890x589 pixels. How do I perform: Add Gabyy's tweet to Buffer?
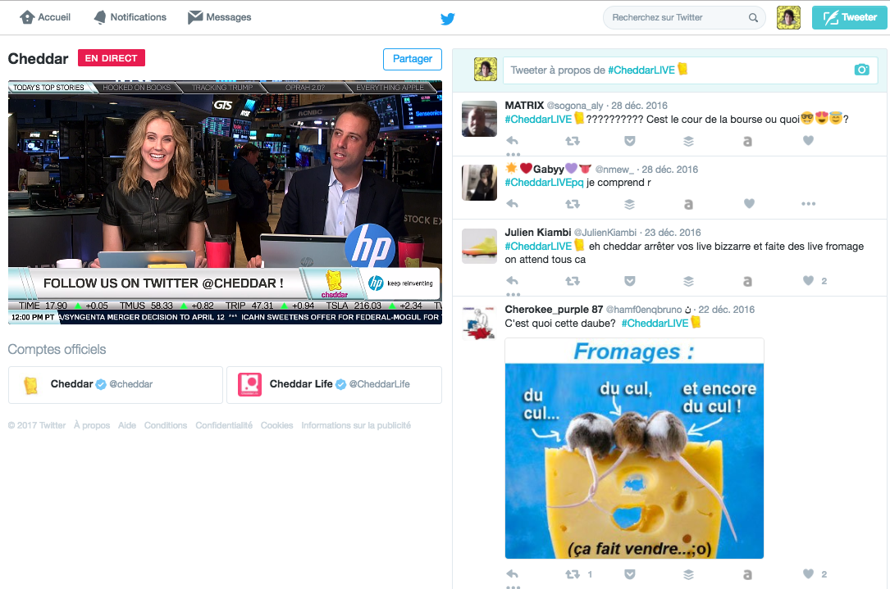coord(629,204)
